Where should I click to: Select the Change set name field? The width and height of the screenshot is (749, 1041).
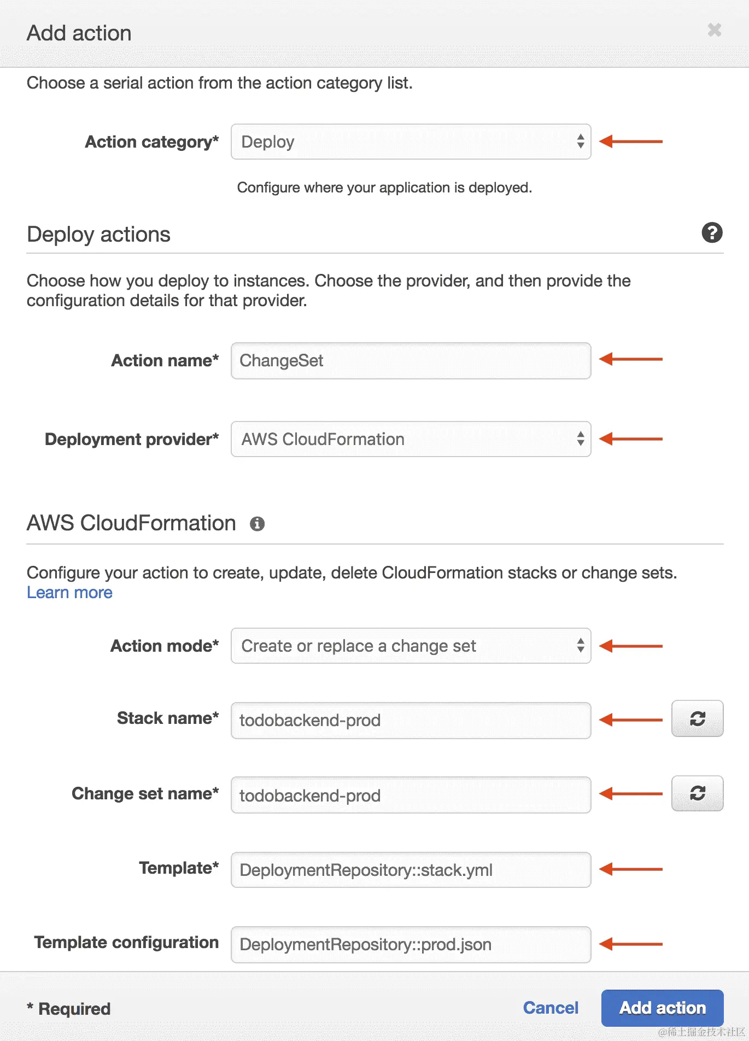(411, 796)
